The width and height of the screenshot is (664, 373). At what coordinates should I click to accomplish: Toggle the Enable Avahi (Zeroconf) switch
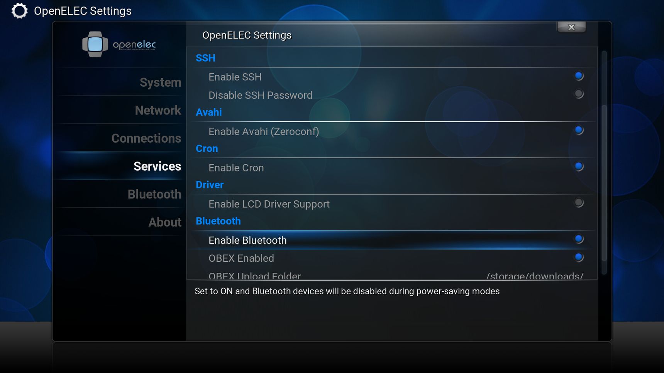coord(579,130)
